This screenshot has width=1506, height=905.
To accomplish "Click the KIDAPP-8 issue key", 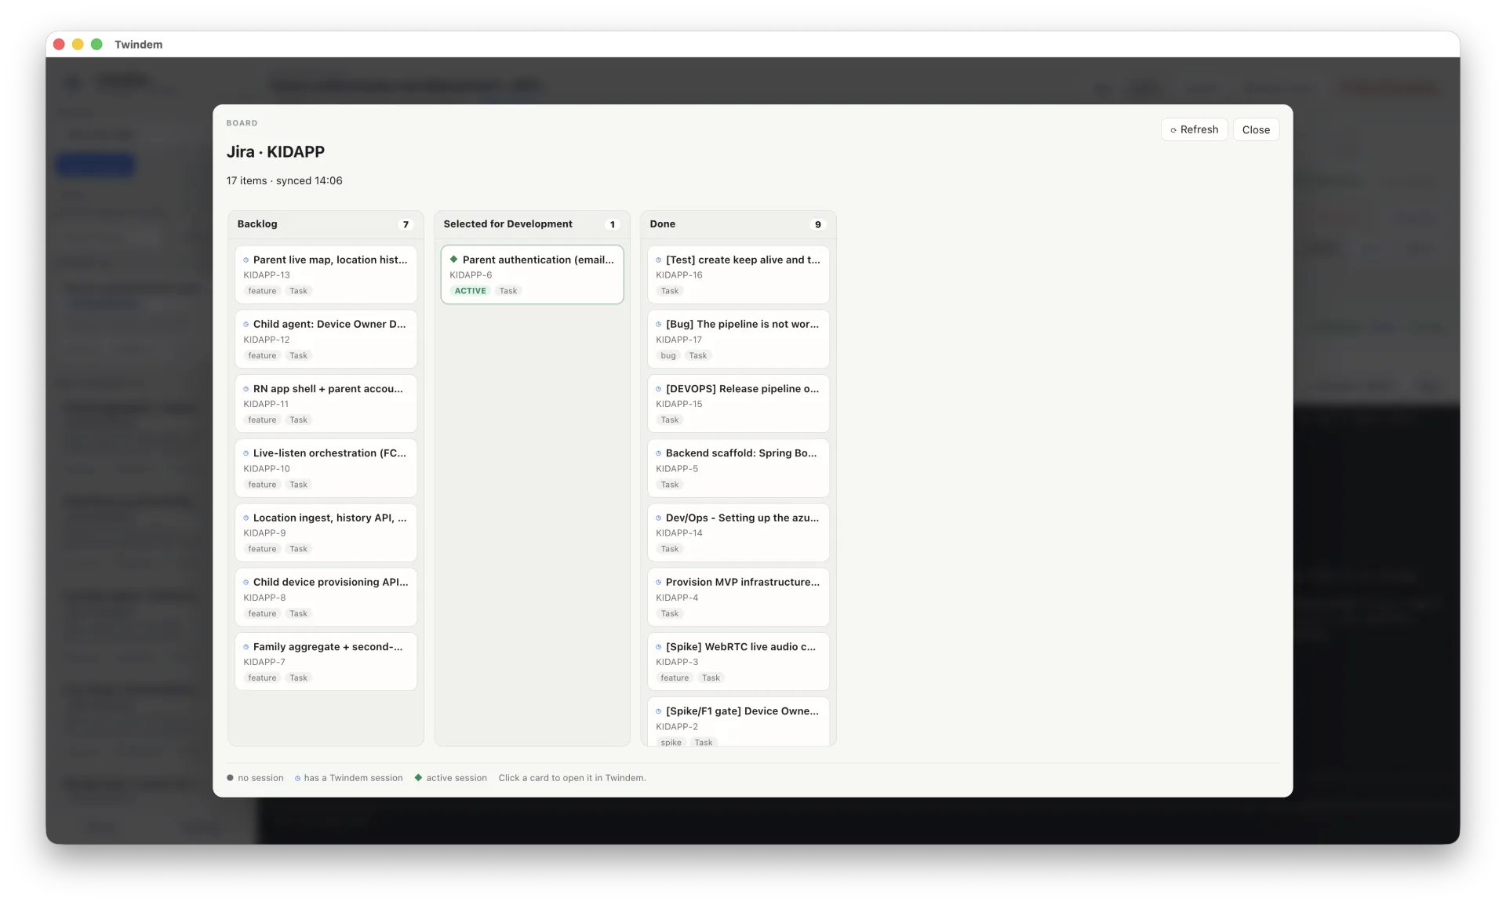I will pos(264,598).
